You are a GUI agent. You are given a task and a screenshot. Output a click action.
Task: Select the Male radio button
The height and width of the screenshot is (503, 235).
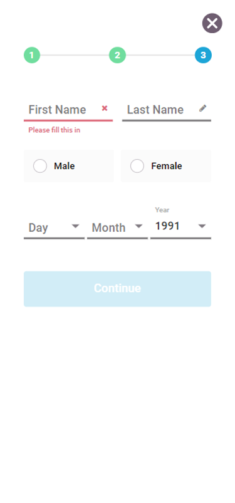tap(40, 166)
